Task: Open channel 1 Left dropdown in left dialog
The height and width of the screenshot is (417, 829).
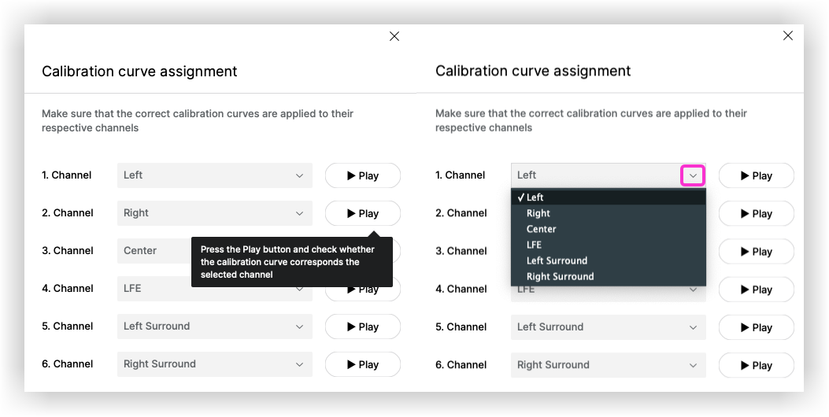Action: [215, 175]
